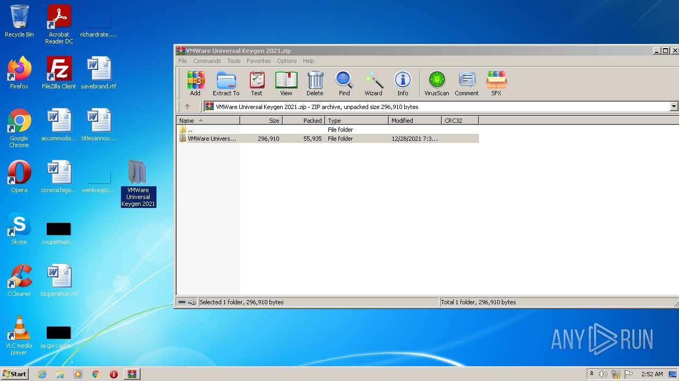Image resolution: width=679 pixels, height=381 pixels.
Task: Select the Firefox desktop icon
Action: click(x=19, y=73)
